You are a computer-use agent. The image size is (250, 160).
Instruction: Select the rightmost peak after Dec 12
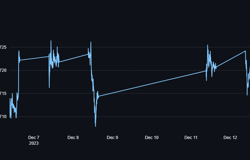[x=245, y=51]
